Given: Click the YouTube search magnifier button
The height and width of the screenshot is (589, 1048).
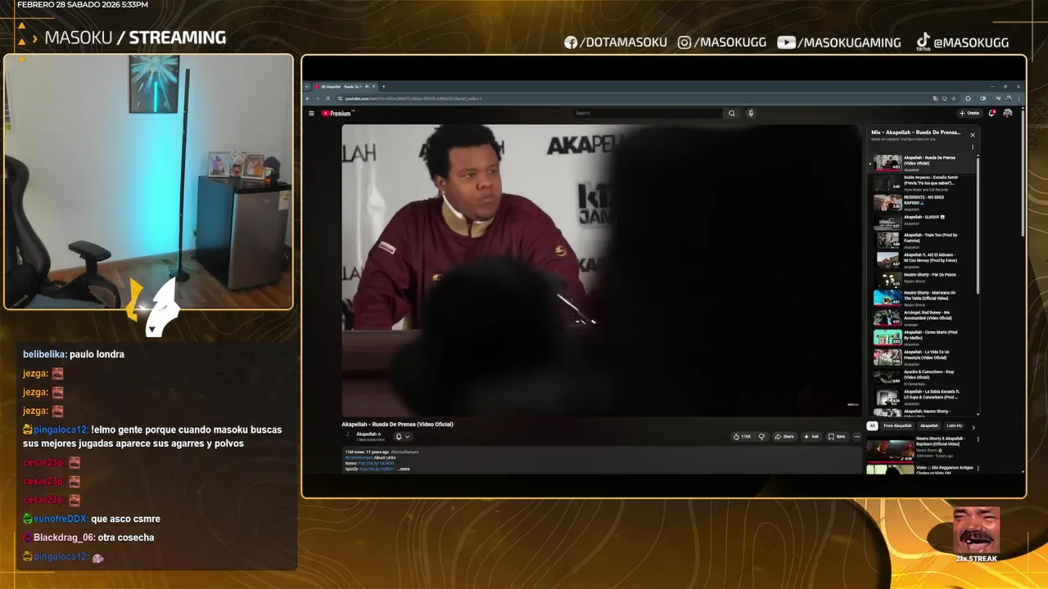Looking at the screenshot, I should pos(732,114).
